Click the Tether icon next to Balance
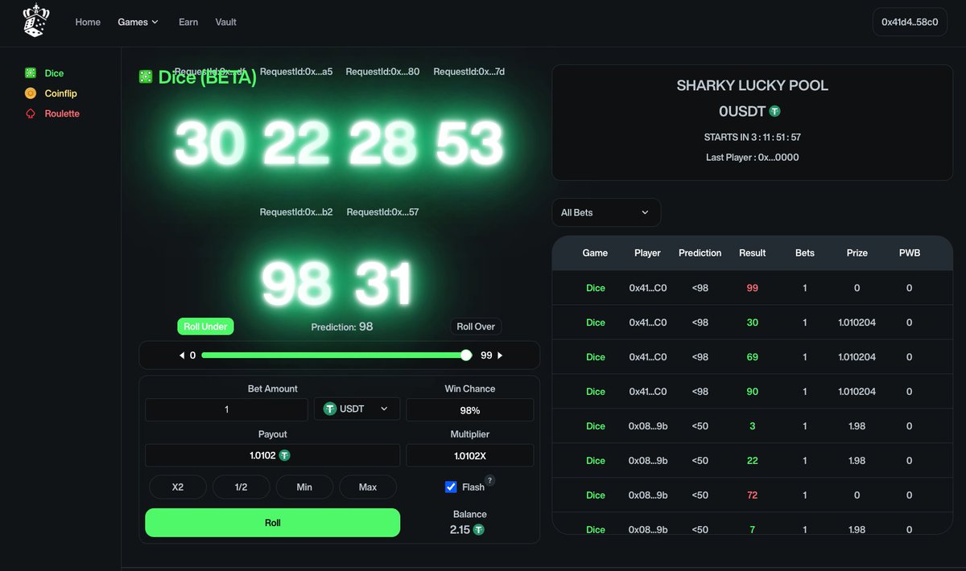Image resolution: width=966 pixels, height=571 pixels. 479,530
